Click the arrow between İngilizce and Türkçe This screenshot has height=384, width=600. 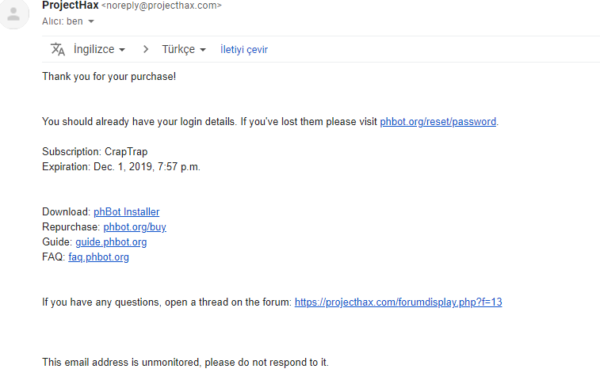click(x=146, y=49)
